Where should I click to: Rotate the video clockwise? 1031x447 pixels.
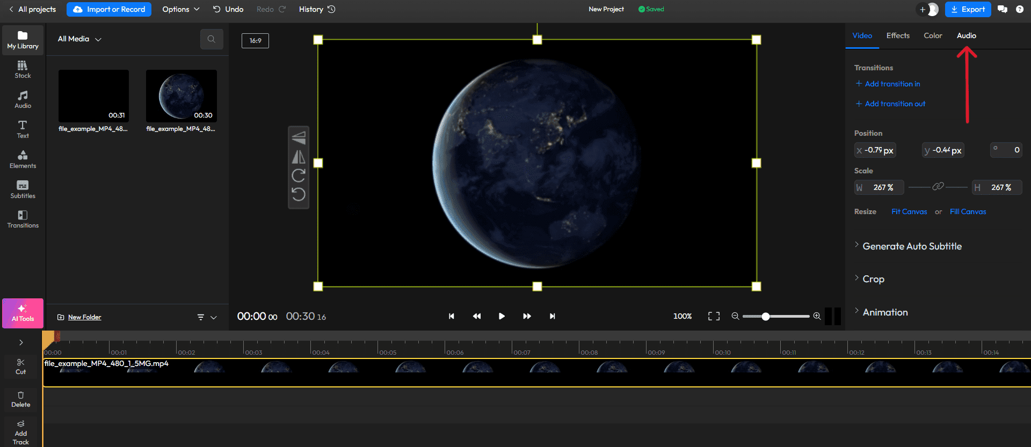299,175
